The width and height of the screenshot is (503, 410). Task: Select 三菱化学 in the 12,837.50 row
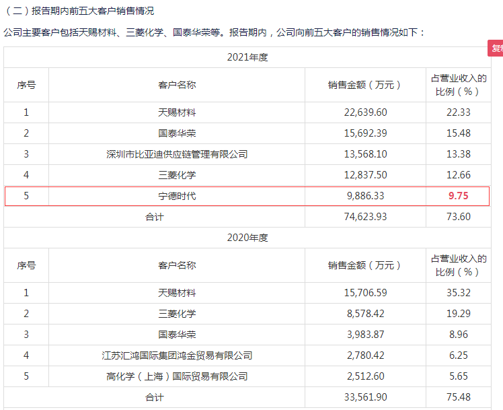(177, 175)
